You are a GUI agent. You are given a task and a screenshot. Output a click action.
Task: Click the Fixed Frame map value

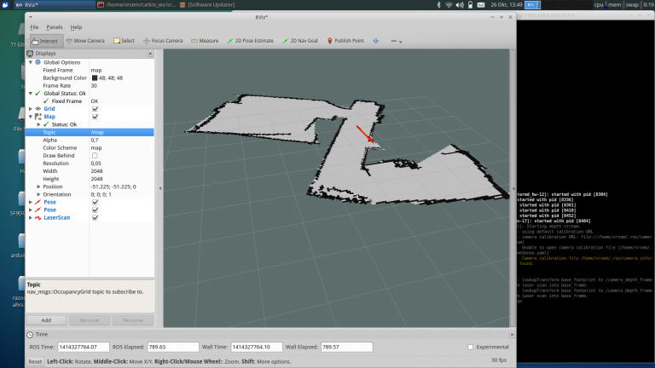pos(96,70)
